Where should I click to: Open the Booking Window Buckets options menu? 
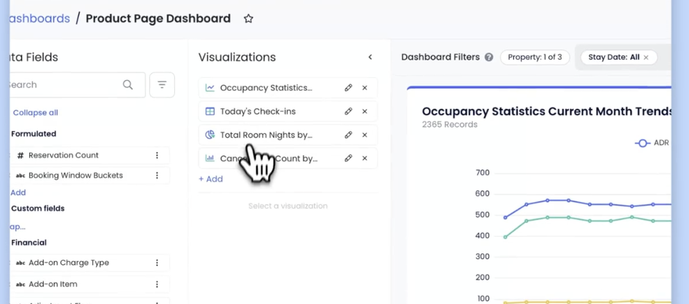pos(157,176)
